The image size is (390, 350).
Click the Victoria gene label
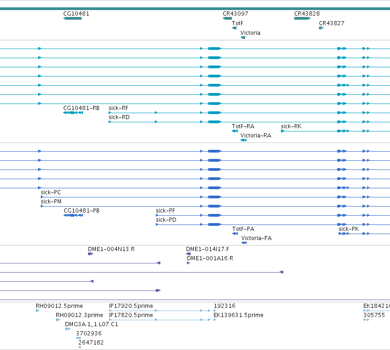click(250, 33)
